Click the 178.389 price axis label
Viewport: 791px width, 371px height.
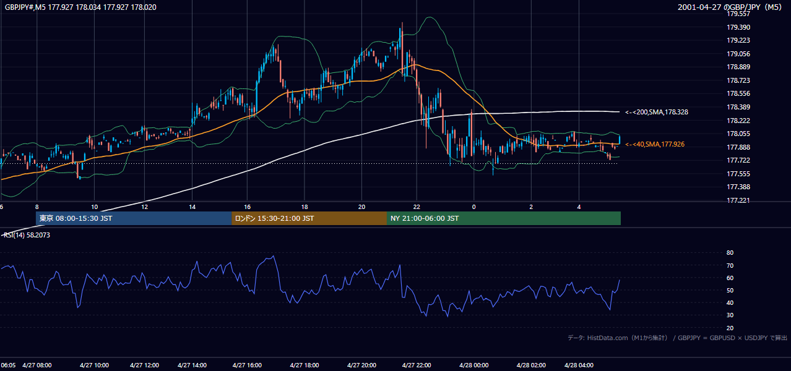[738, 107]
